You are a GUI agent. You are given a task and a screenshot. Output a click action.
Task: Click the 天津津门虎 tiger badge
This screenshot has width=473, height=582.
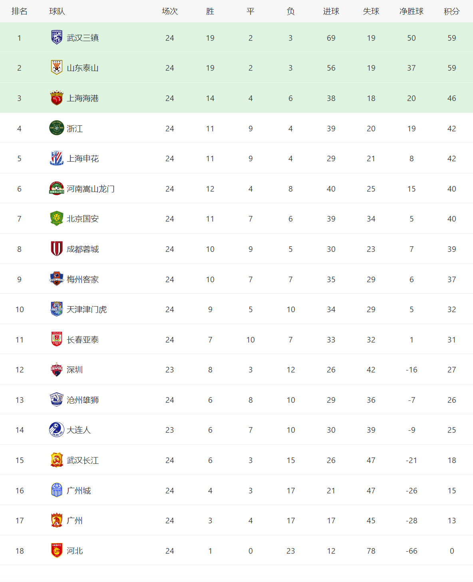[x=57, y=309]
